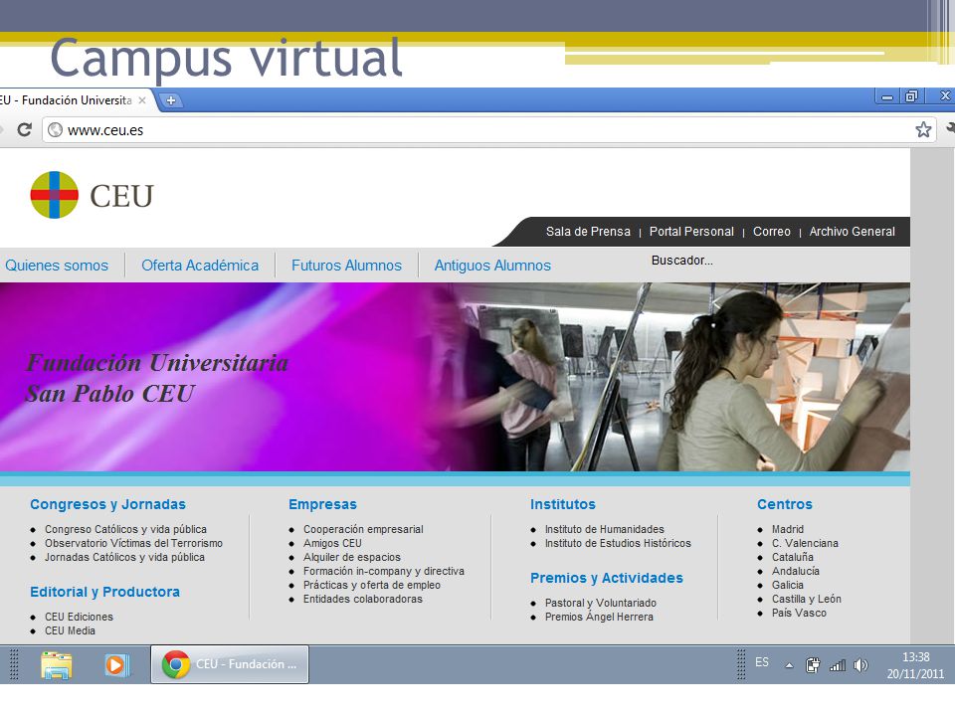Open a new tab with the plus button
The width and height of the screenshot is (955, 716).
[x=171, y=100]
